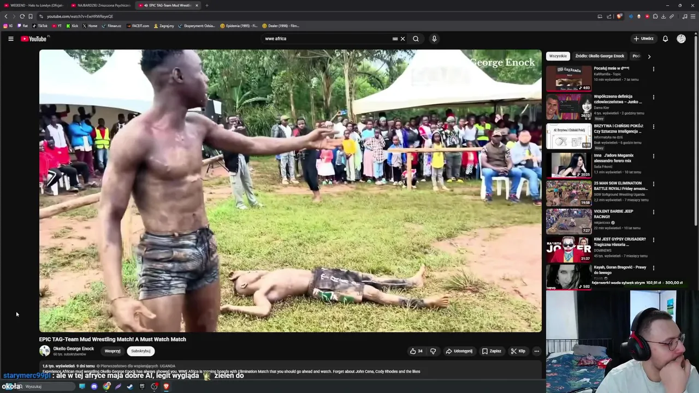Open the YouTube guide hamburger menu
699x393 pixels.
10,39
